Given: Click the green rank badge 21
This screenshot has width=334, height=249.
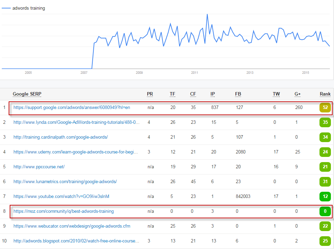Looking at the screenshot, I should [325, 167].
